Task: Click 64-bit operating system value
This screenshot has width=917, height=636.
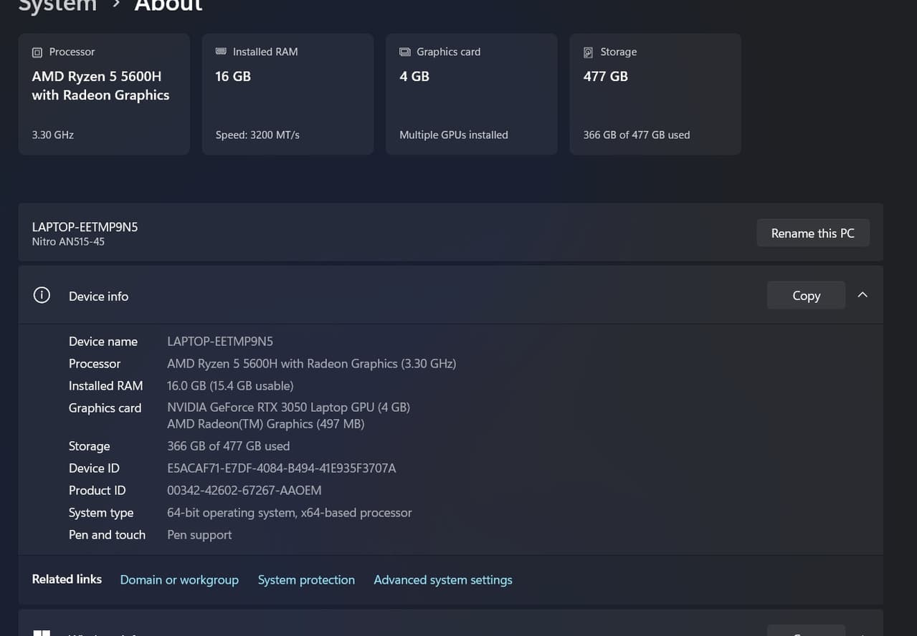Action: pyautogui.click(x=290, y=512)
